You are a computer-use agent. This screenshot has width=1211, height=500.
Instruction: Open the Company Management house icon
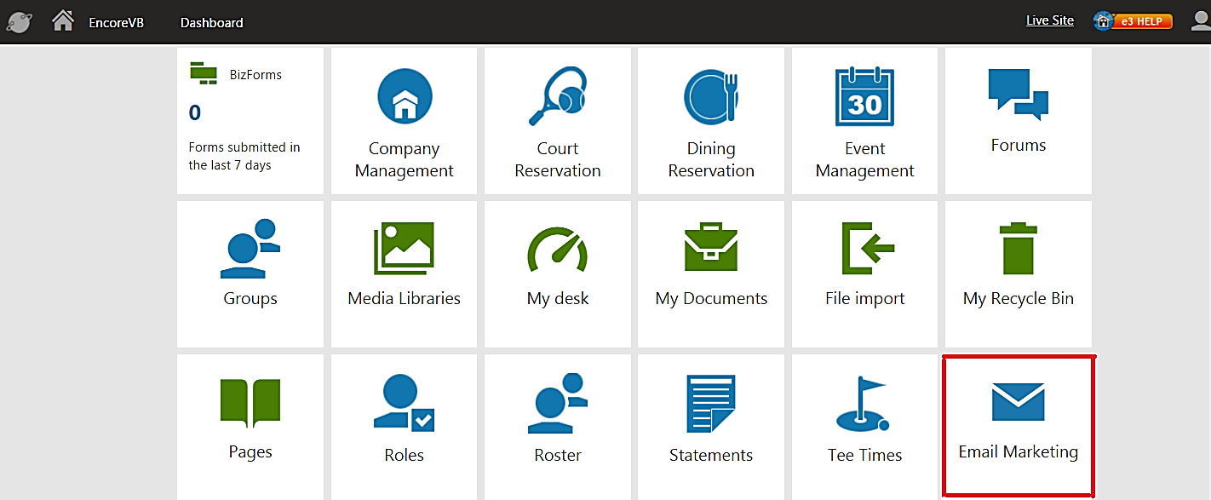(x=405, y=96)
